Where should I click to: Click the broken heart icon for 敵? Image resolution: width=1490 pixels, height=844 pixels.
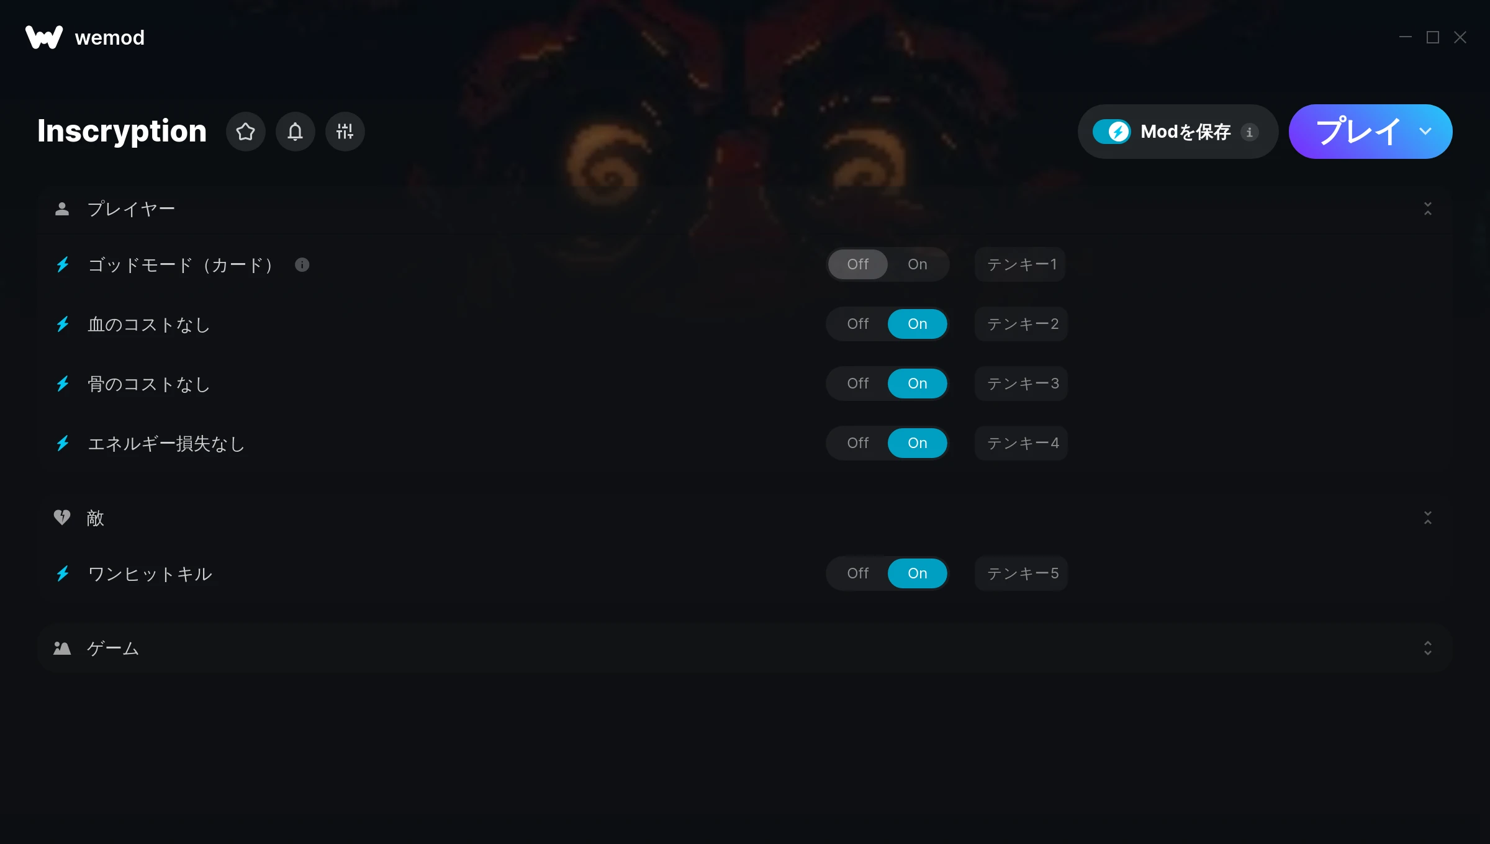pyautogui.click(x=62, y=517)
